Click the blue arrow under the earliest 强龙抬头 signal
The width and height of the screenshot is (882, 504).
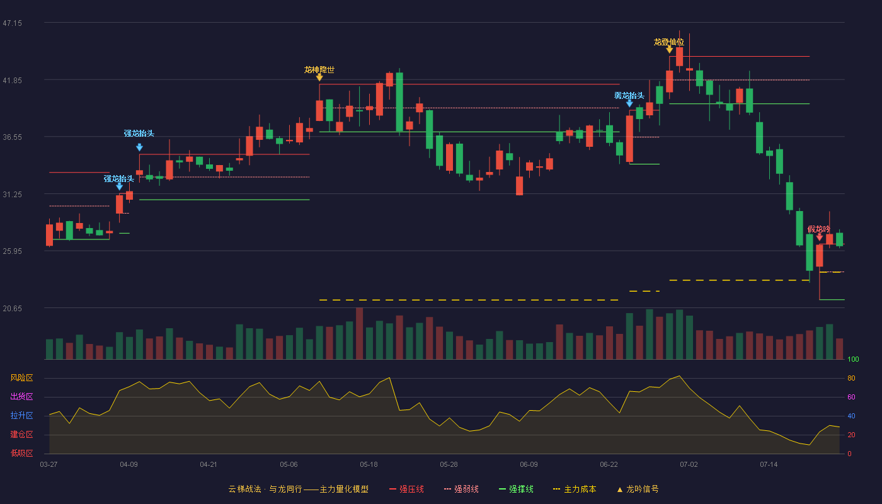pos(119,186)
